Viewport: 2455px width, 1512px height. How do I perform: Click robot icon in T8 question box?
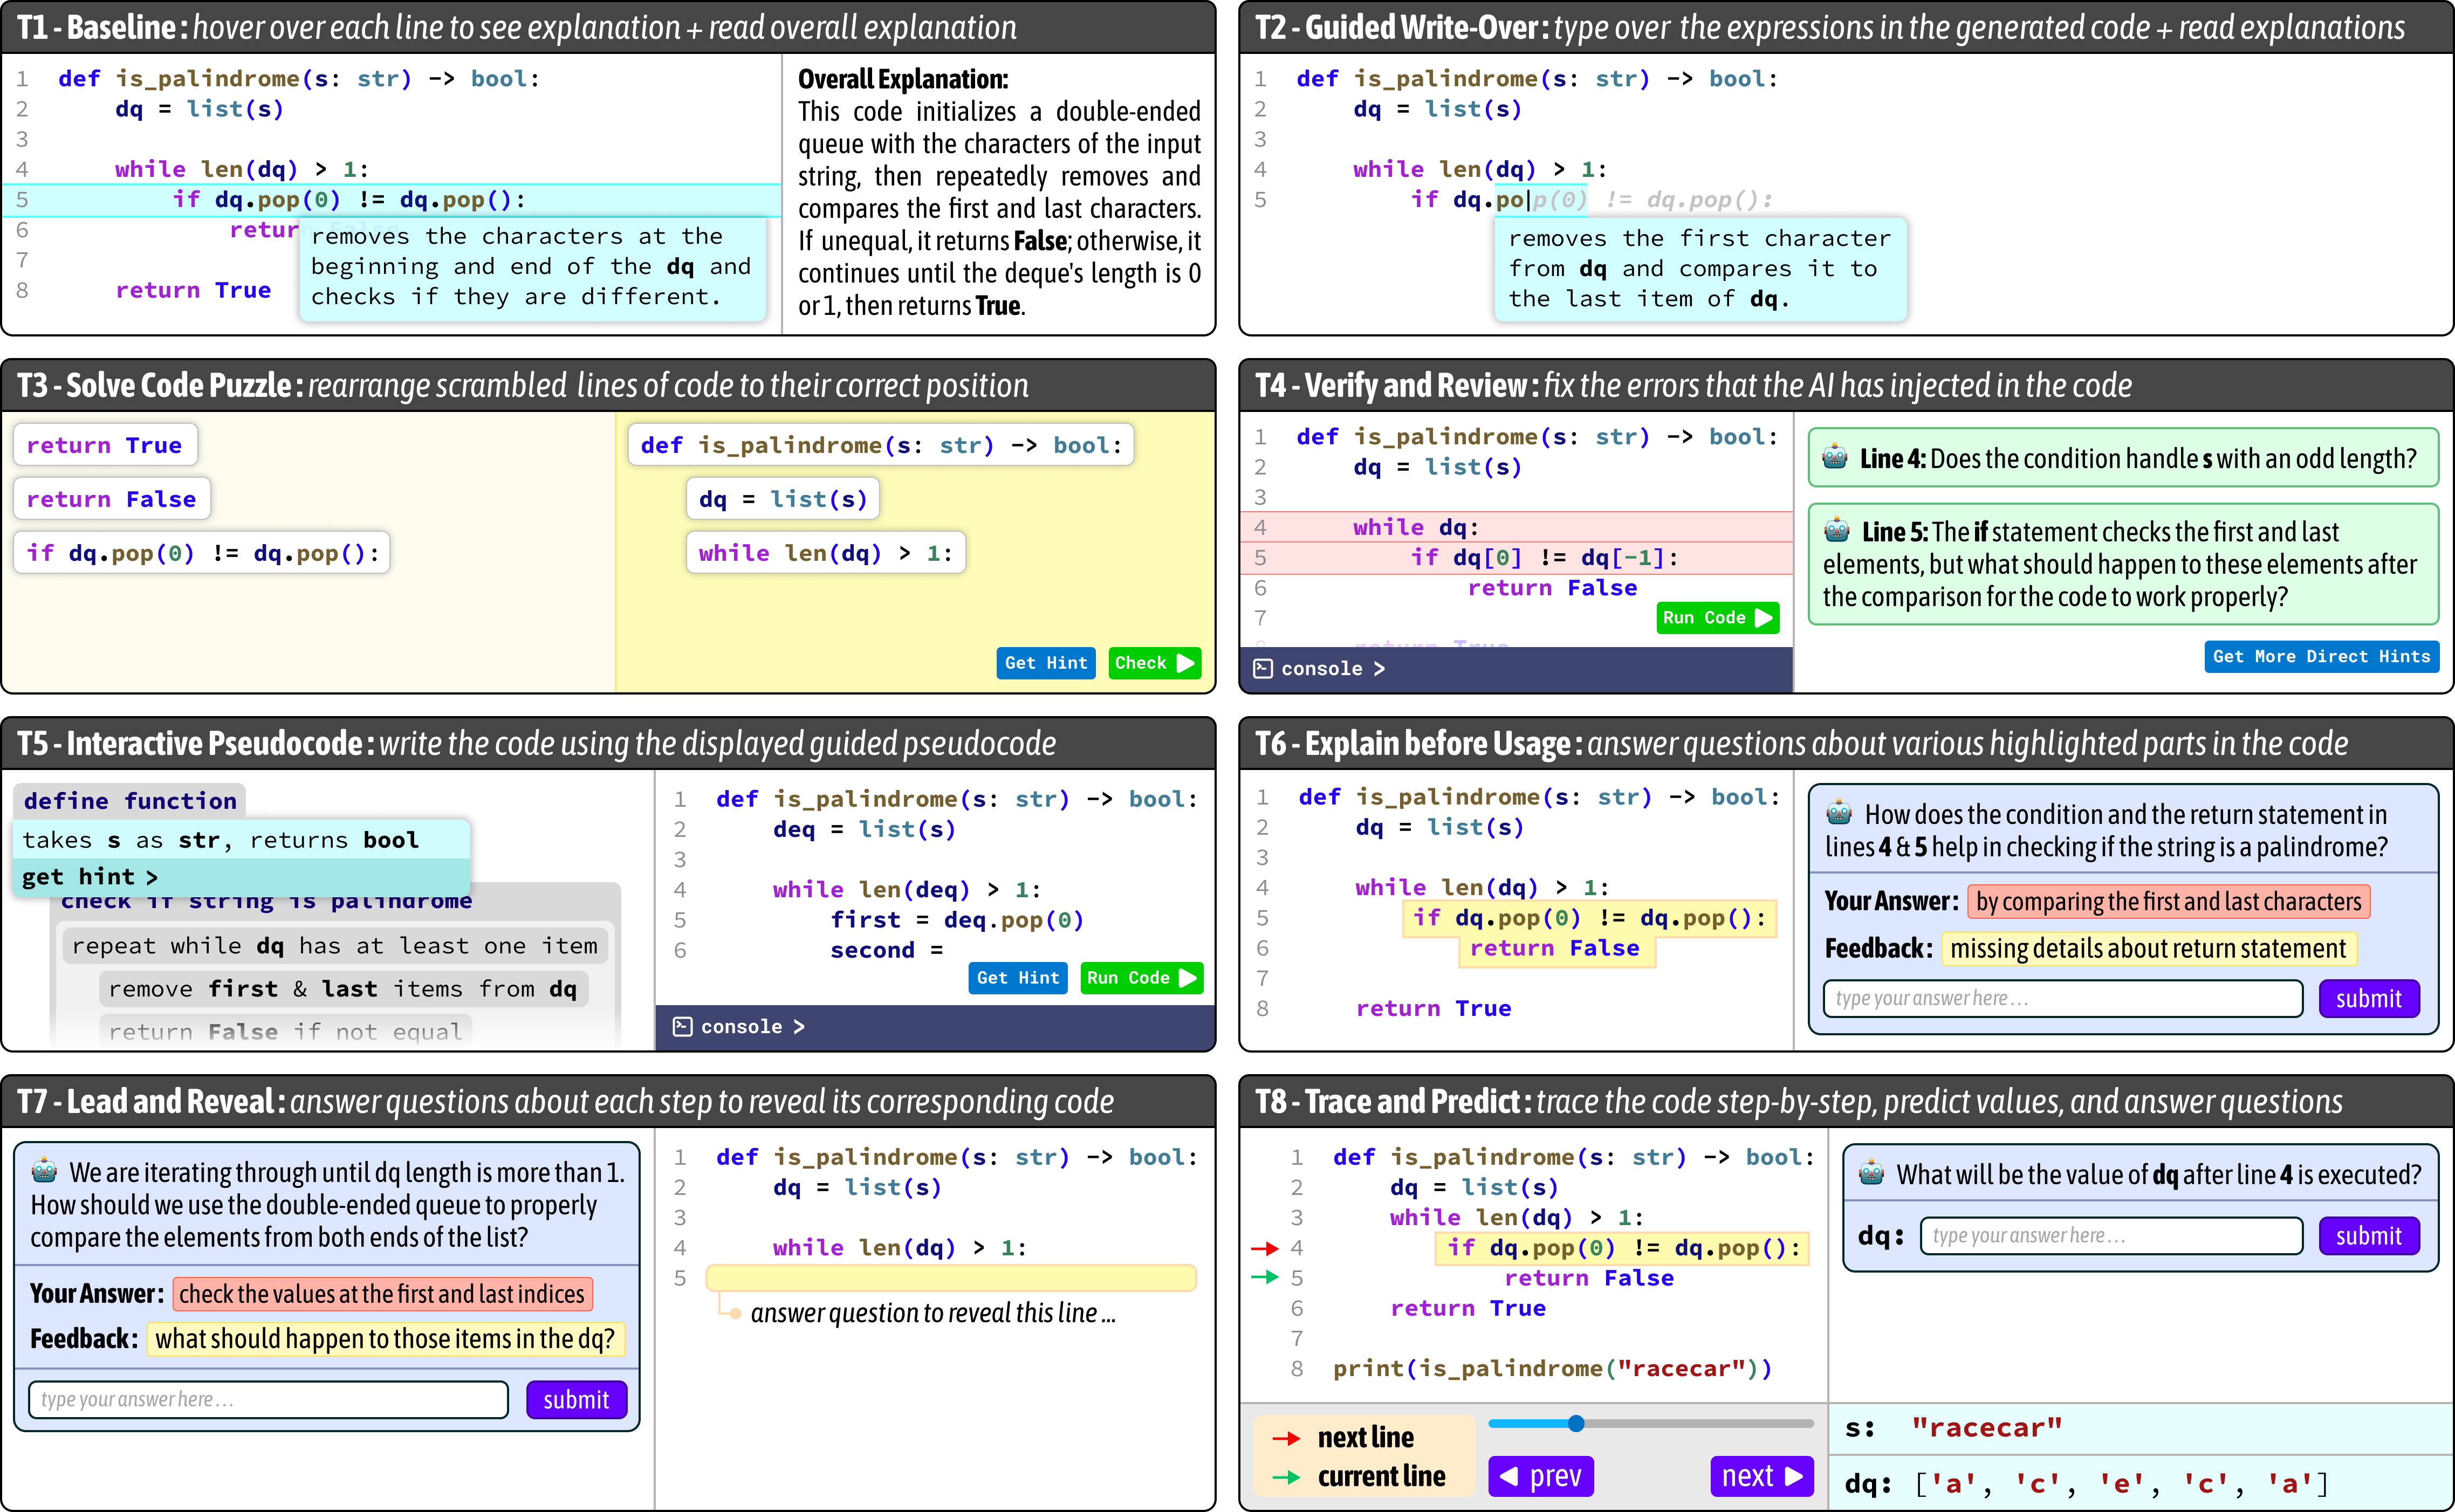click(1871, 1172)
